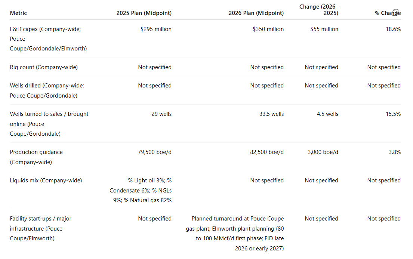Click the 18.6% change value

[x=393, y=29]
